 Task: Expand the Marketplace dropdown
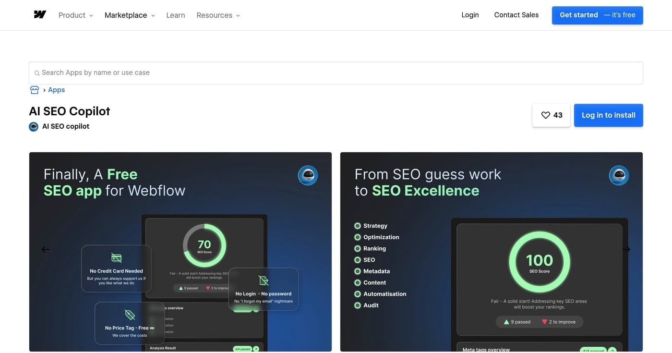[x=130, y=15]
